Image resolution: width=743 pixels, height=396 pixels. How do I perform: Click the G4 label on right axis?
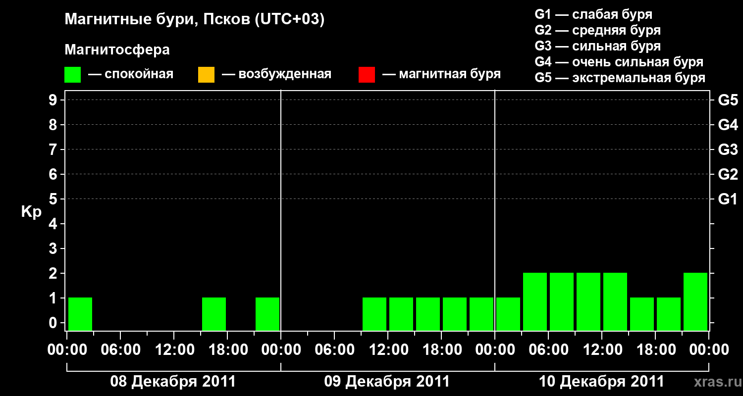click(728, 125)
